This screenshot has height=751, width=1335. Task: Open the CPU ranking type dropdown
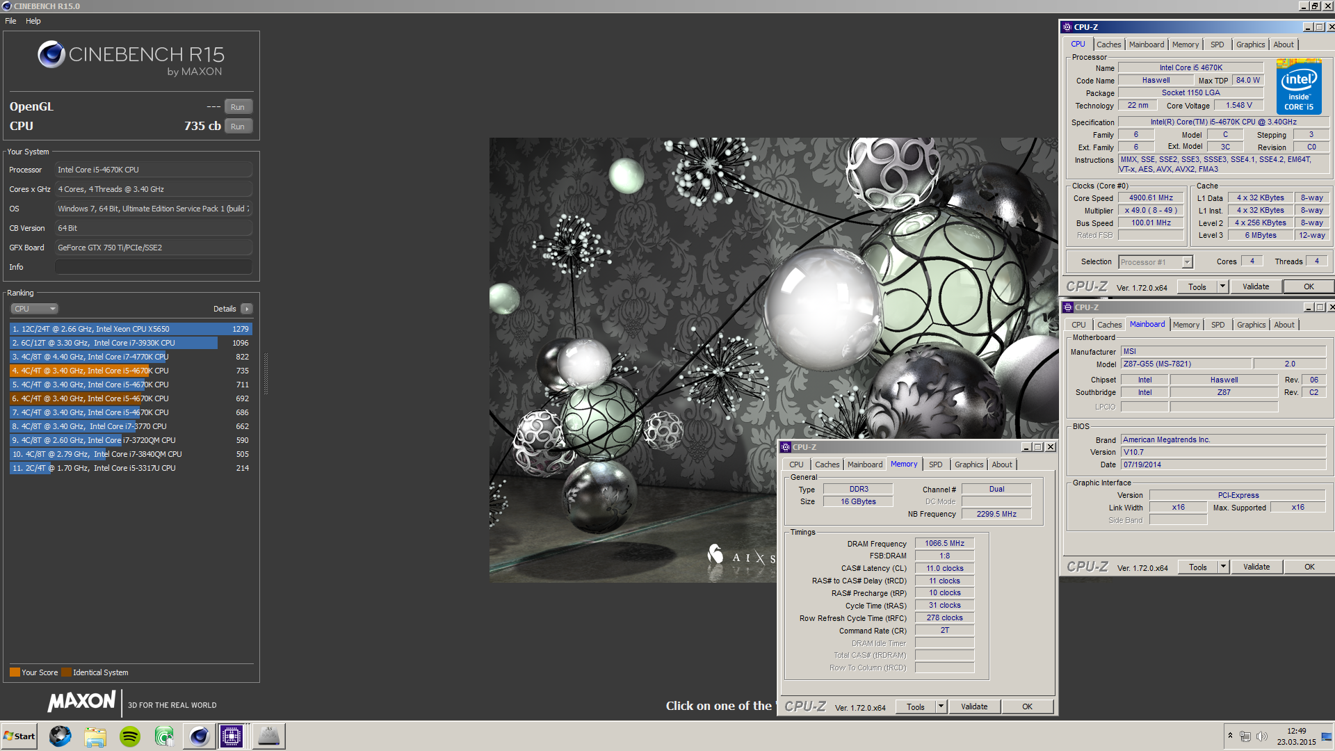[34, 309]
